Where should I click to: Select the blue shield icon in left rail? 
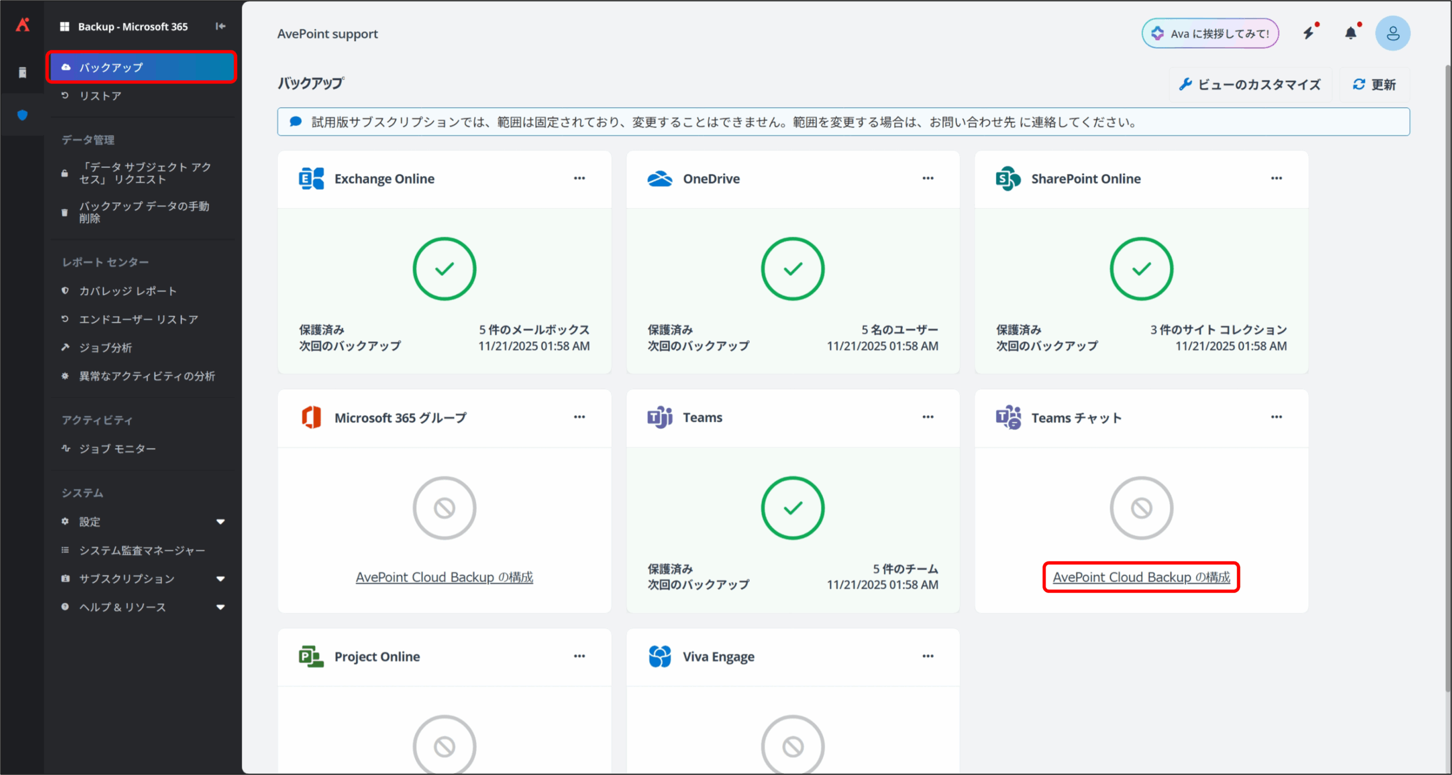23,116
